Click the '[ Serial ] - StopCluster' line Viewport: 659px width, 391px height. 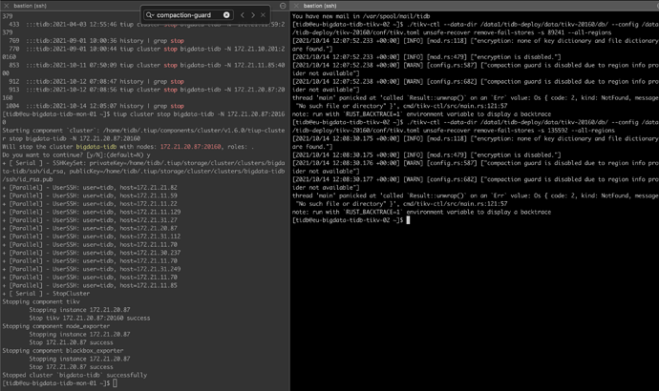(46, 294)
